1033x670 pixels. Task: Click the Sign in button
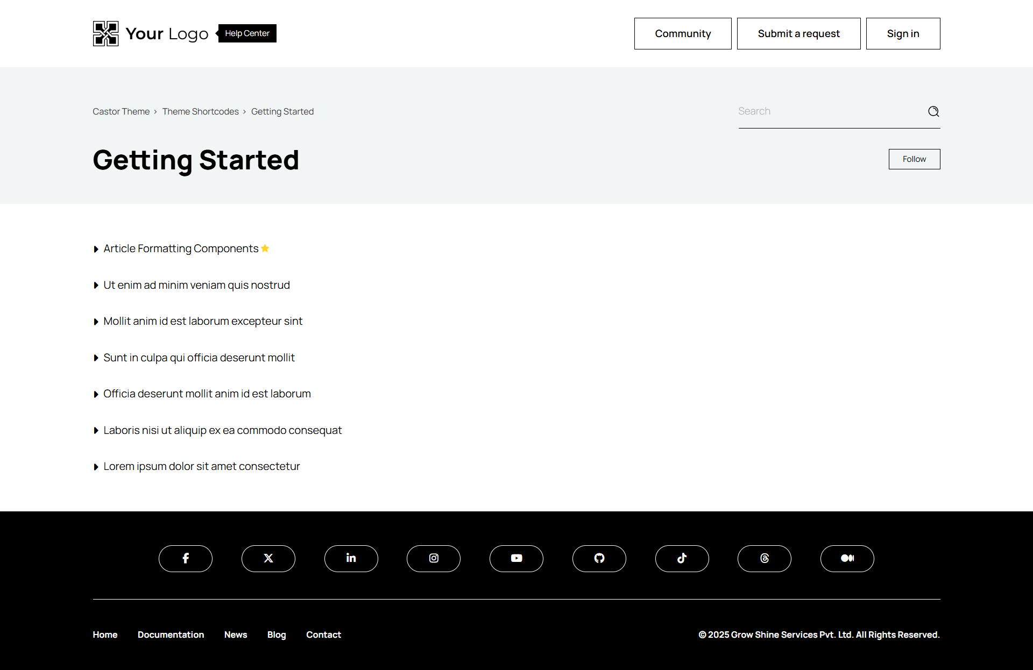pos(903,33)
